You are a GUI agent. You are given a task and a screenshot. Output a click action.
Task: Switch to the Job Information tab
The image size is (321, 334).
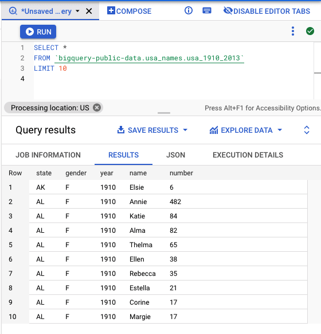click(48, 155)
